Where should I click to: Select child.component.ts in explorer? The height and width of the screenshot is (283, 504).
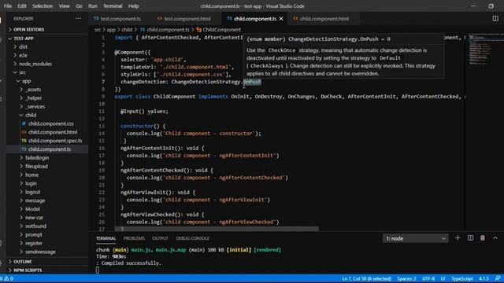47,149
